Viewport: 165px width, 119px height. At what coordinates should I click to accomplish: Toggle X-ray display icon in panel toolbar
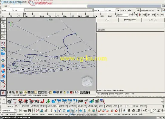tap(82, 92)
